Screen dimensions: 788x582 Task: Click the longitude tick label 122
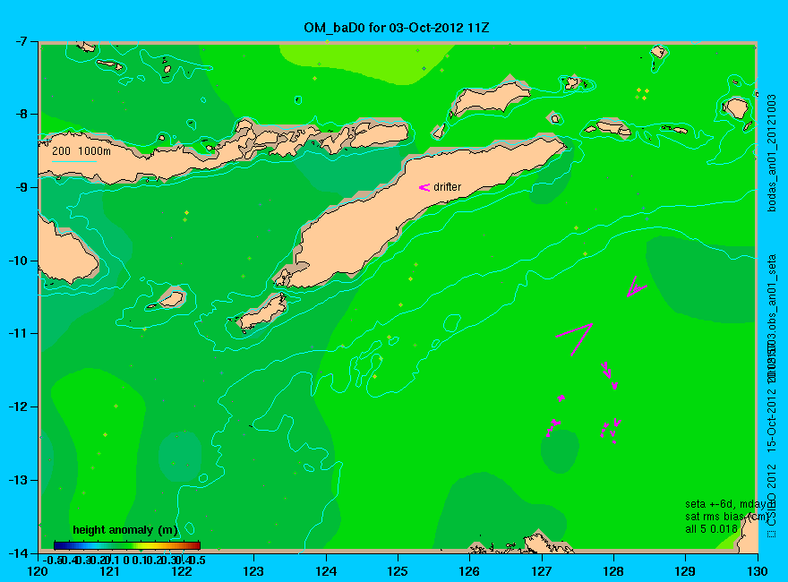tap(182, 571)
